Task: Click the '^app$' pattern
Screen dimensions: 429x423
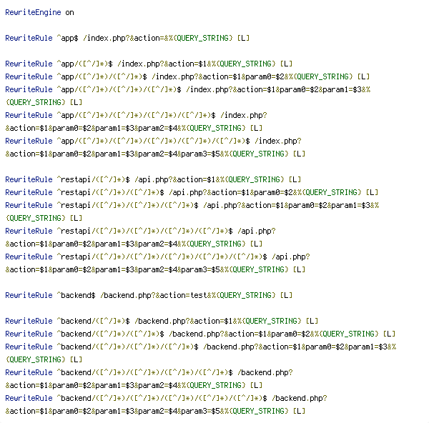Action: point(68,38)
